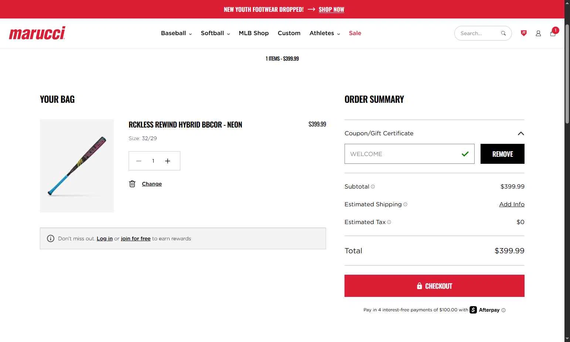Click the neon bat product thumbnail

(x=77, y=166)
